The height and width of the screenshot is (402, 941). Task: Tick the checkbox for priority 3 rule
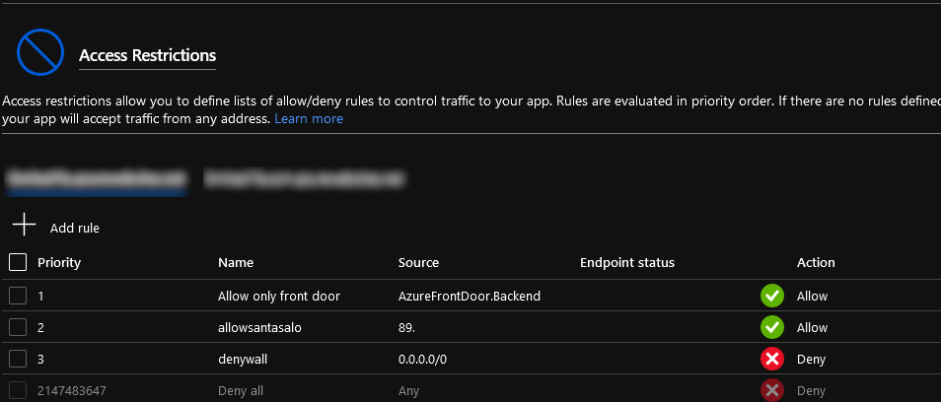pos(18,360)
